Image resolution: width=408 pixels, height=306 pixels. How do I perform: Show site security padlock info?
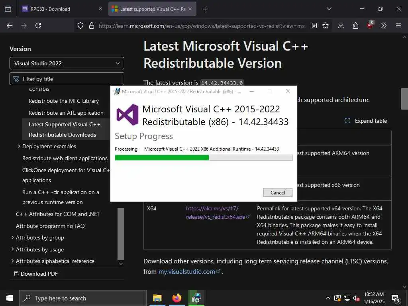[x=91, y=25]
